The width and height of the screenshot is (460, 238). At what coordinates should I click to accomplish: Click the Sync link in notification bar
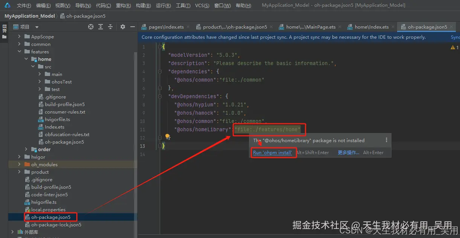(455, 37)
